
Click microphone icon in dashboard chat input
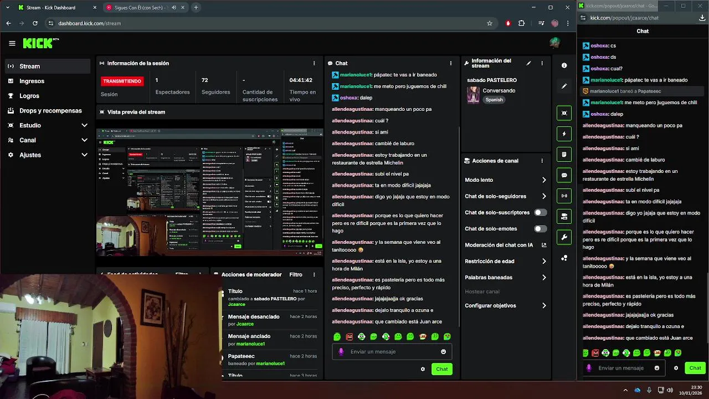[x=341, y=351]
